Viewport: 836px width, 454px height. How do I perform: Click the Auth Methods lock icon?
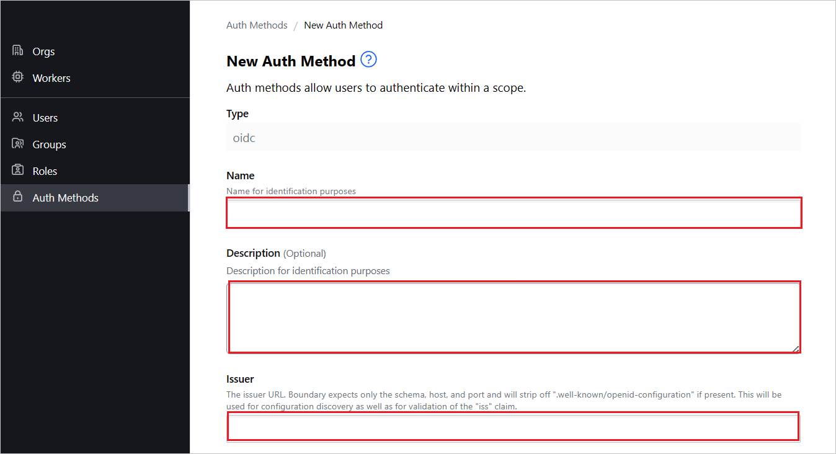tap(17, 197)
